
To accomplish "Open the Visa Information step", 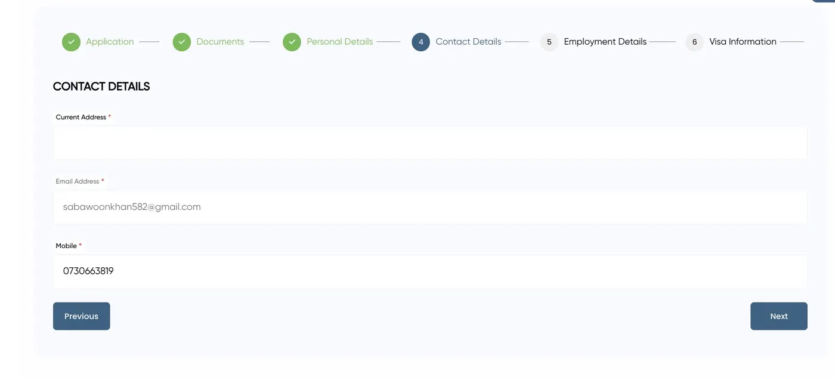I will (x=743, y=42).
